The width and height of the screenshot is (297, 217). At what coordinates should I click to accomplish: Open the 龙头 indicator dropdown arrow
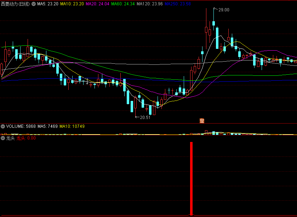tap(3, 138)
